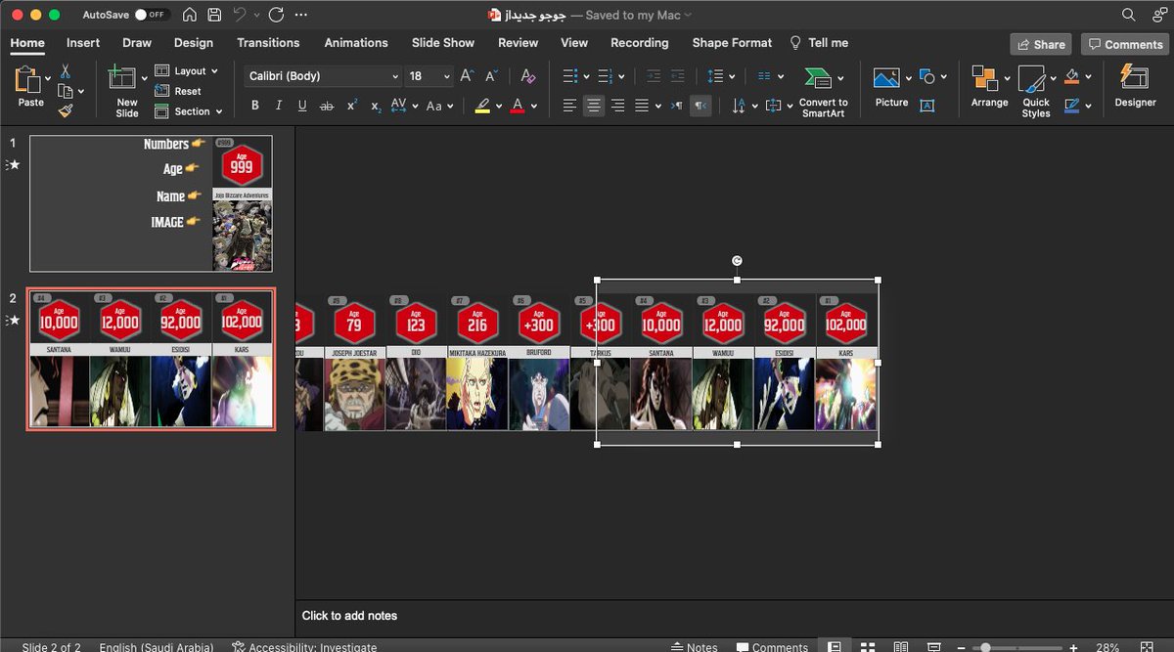Click the Tell me search box
Viewport: 1174px width, 652px height.
point(819,43)
